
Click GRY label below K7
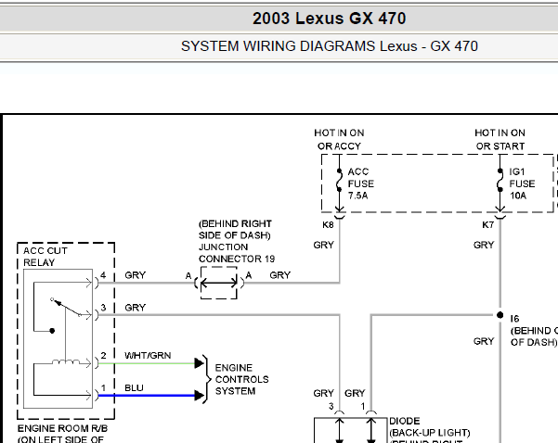pyautogui.click(x=484, y=245)
